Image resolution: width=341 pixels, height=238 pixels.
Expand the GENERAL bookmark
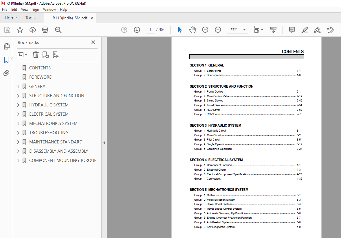coord(18,86)
